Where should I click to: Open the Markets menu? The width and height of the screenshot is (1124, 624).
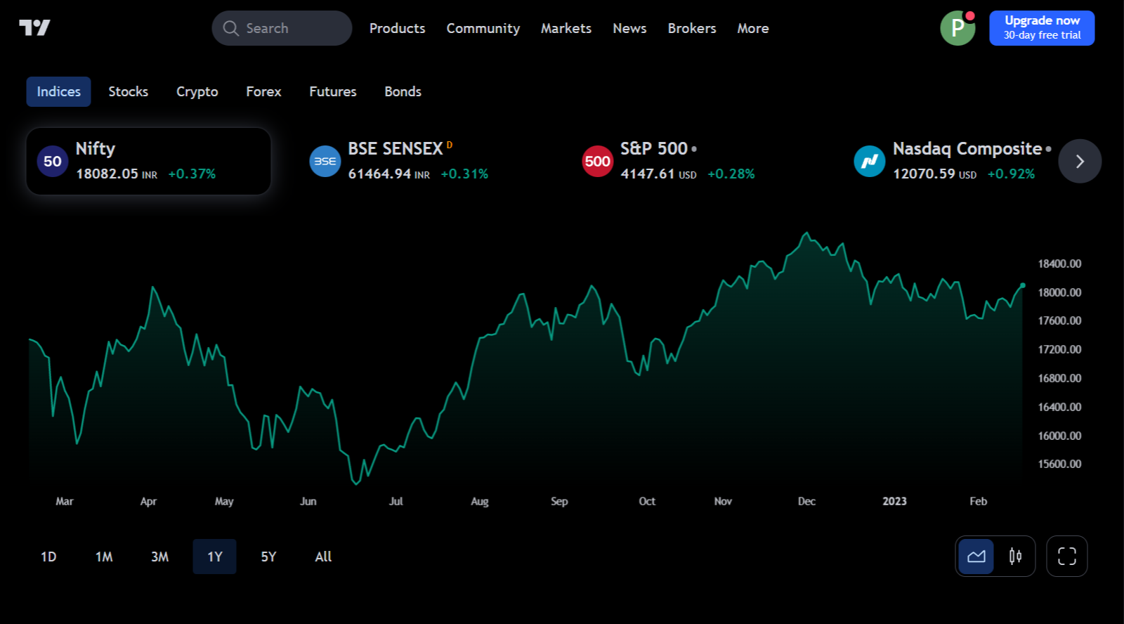click(566, 28)
